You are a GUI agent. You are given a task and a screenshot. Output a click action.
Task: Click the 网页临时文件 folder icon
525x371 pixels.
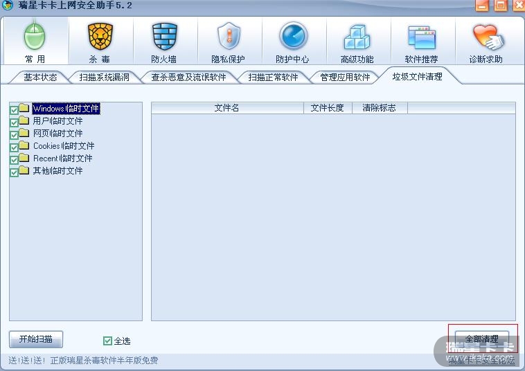tap(24, 133)
